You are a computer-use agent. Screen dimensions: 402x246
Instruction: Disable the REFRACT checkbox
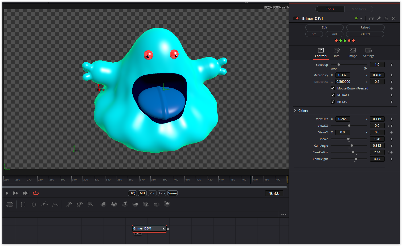[333, 95]
